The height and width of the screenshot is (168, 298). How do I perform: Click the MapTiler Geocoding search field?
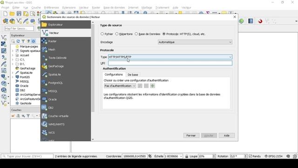point(19,28)
